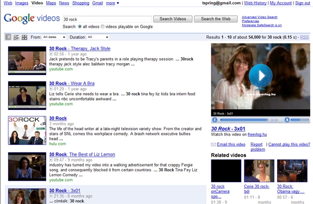Screen dimensions: 313x204
Task: Open 30 Rock - 3x01 result title link
Action: 65,190
